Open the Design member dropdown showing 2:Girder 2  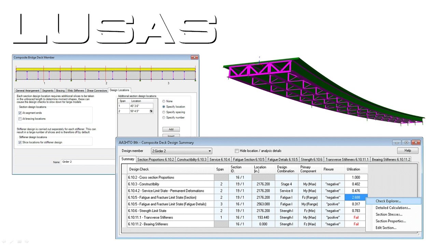pyautogui.click(x=181, y=151)
